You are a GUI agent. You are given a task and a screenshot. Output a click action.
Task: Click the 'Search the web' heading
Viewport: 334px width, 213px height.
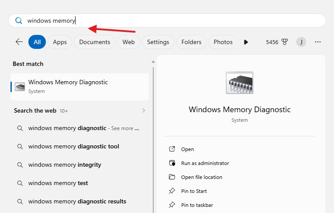pyautogui.click(x=35, y=110)
